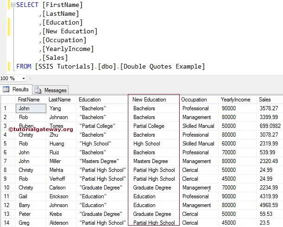
Task: Click the Miller last name cell
Action: pos(61,161)
